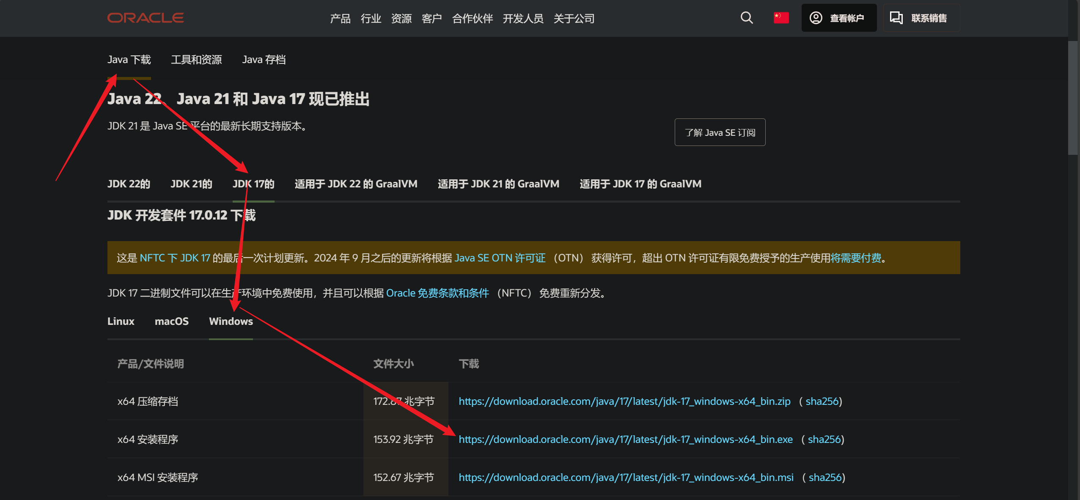Download jdk-17_windows-x64_bin.exe installer
This screenshot has height=500, width=1080.
pyautogui.click(x=626, y=439)
